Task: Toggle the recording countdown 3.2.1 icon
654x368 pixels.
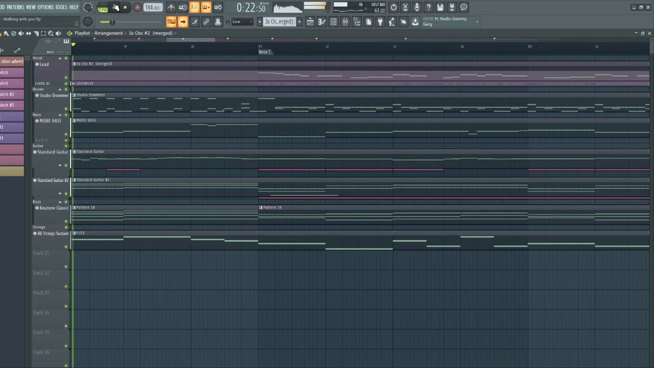Action: [x=194, y=7]
